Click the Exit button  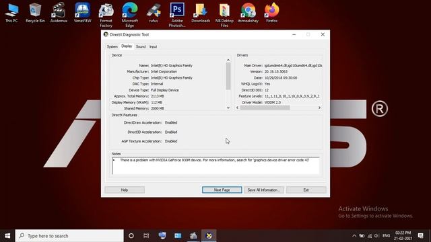pyautogui.click(x=306, y=190)
